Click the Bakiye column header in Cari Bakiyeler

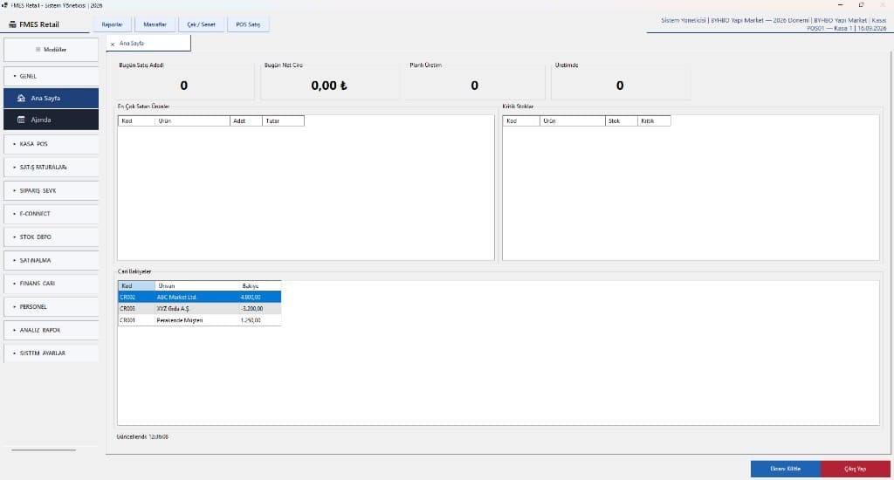[259, 285]
